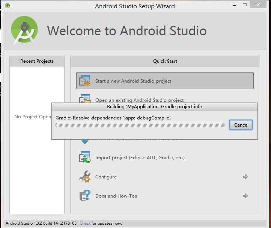Click the open existing project folder icon
This screenshot has height=228, width=271.
[85, 98]
